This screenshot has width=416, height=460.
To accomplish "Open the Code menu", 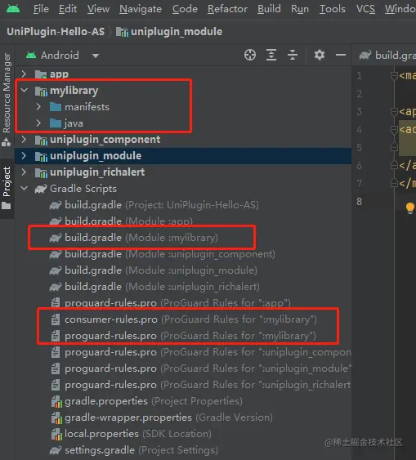I will (x=185, y=9).
